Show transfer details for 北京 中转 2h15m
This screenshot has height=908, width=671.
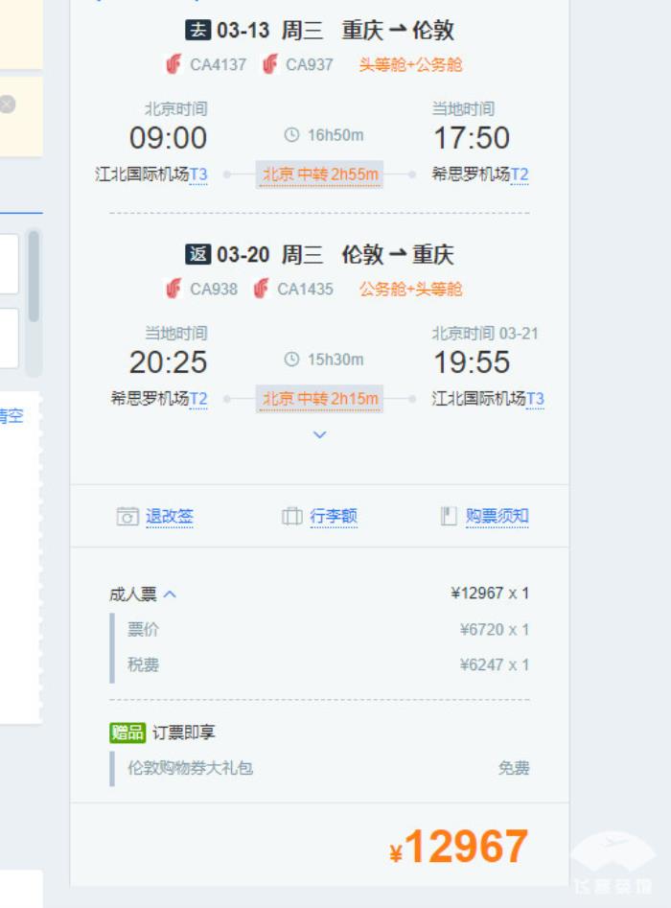pos(320,399)
